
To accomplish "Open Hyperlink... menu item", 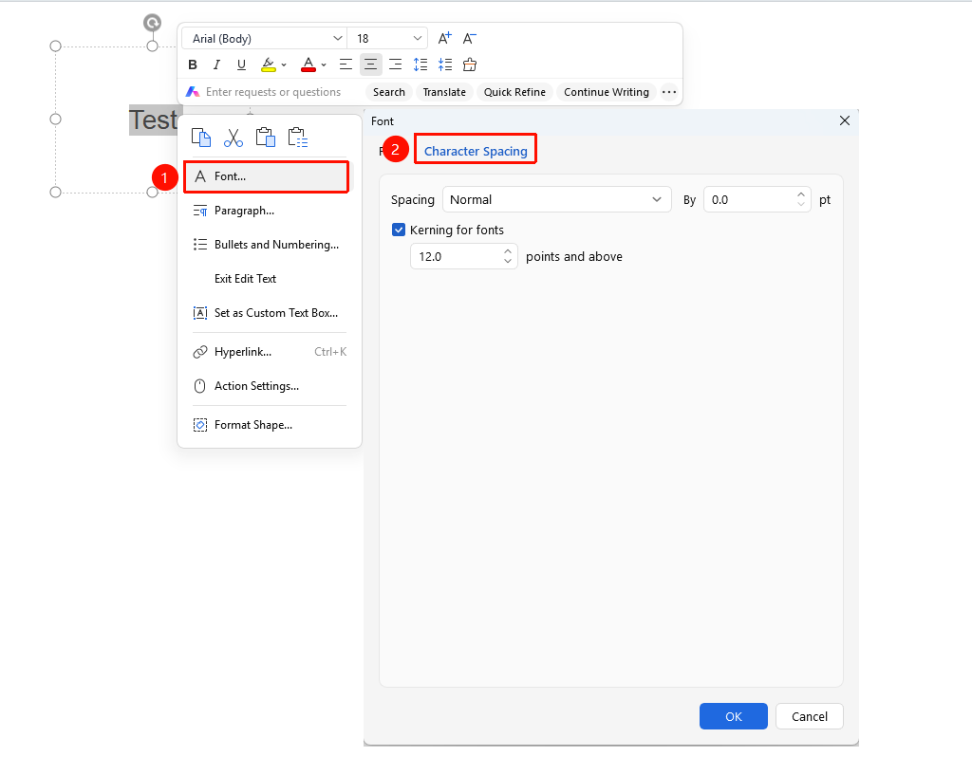I will pos(270,352).
